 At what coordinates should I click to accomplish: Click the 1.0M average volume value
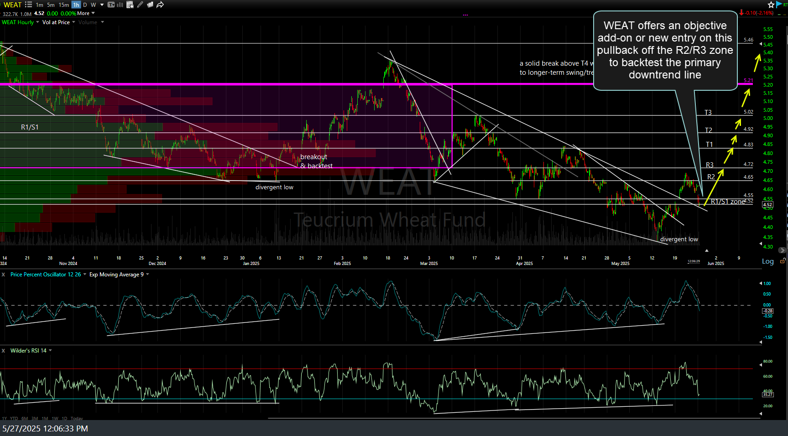pos(26,14)
